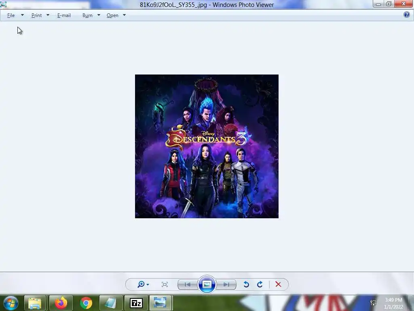Viewport: 414px width, 311px height.
Task: Open the Windows Start menu
Action: [x=11, y=303]
